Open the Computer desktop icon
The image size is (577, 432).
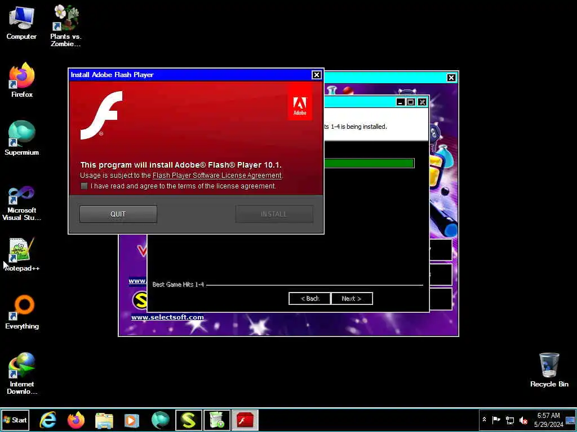tap(21, 22)
